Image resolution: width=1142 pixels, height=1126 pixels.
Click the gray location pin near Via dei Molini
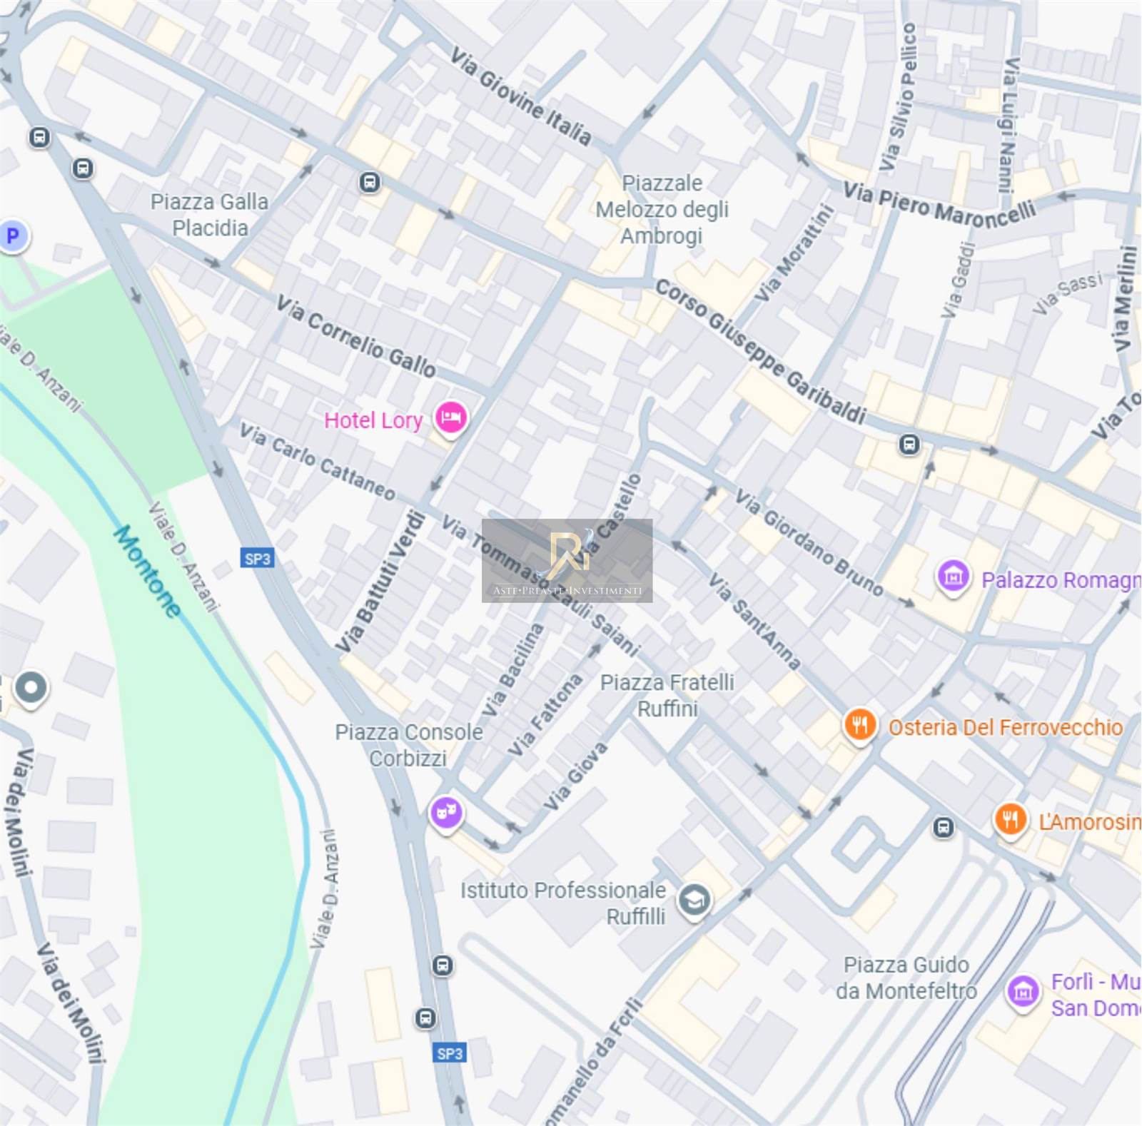point(31,689)
